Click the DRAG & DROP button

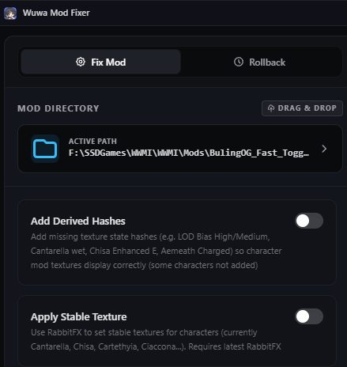pyautogui.click(x=302, y=108)
